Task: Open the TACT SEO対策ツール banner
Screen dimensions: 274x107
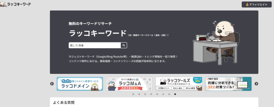Action: (x=229, y=84)
